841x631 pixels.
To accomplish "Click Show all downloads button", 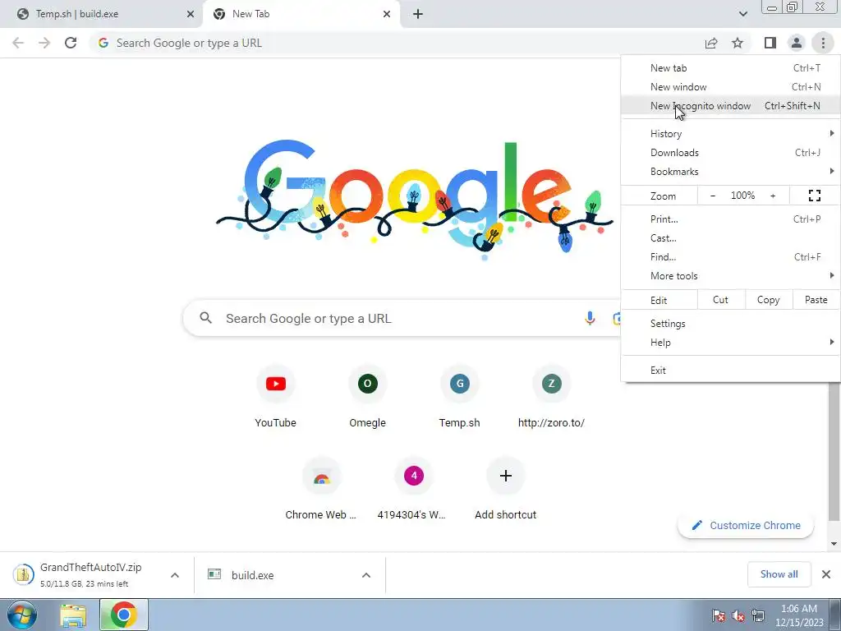I will coord(779,574).
